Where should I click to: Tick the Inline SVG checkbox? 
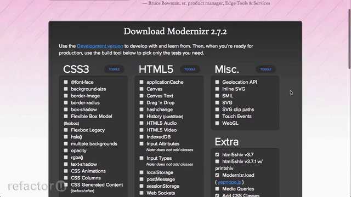[x=217, y=89]
